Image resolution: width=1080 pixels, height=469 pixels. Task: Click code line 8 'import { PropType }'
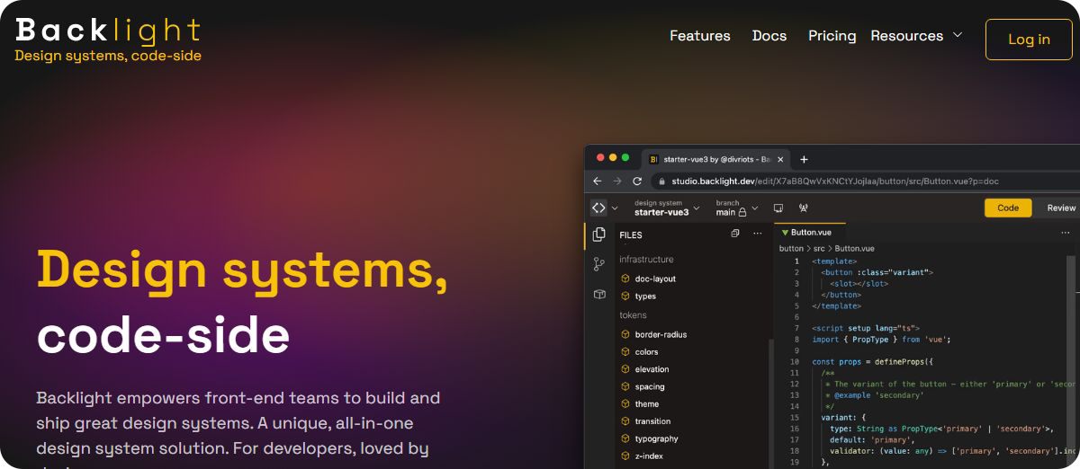(x=881, y=340)
